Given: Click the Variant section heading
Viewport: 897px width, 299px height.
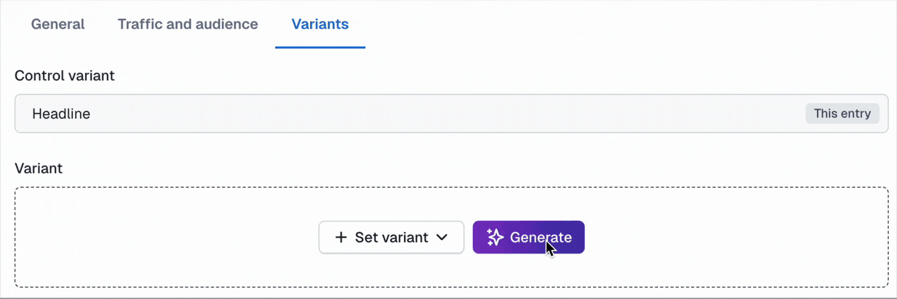Looking at the screenshot, I should (38, 168).
